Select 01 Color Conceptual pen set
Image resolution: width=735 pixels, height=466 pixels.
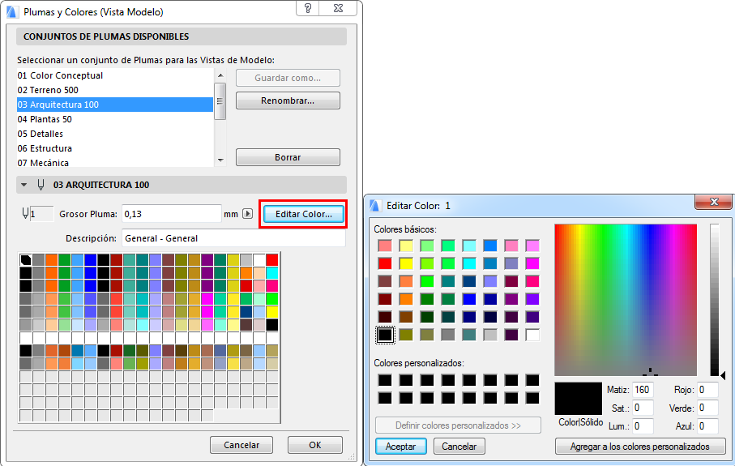pyautogui.click(x=115, y=75)
